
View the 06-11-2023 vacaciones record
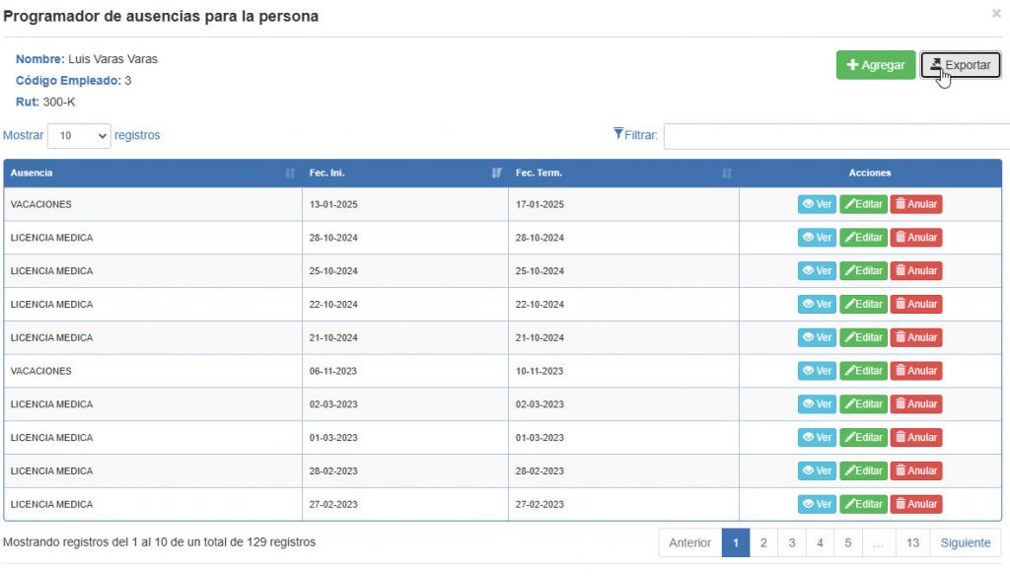817,371
